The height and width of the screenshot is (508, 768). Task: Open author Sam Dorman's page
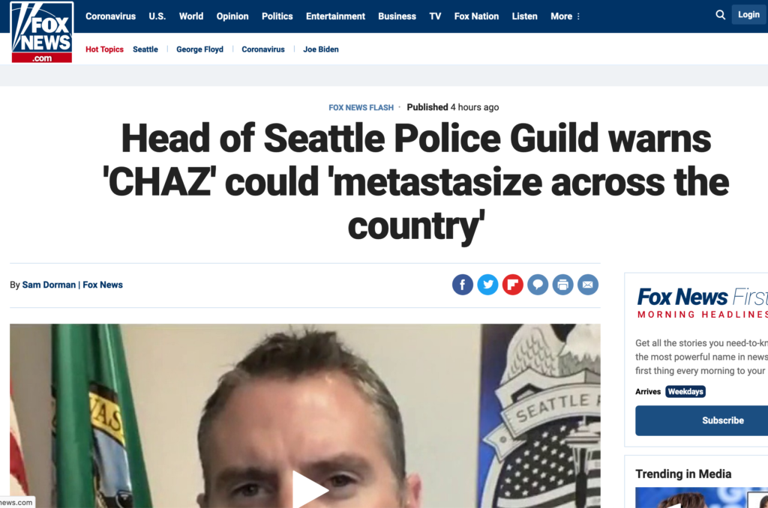click(49, 285)
